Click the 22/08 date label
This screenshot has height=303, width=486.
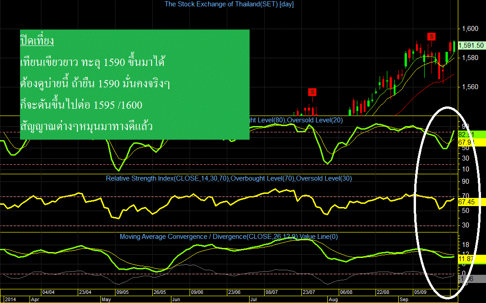click(383, 292)
